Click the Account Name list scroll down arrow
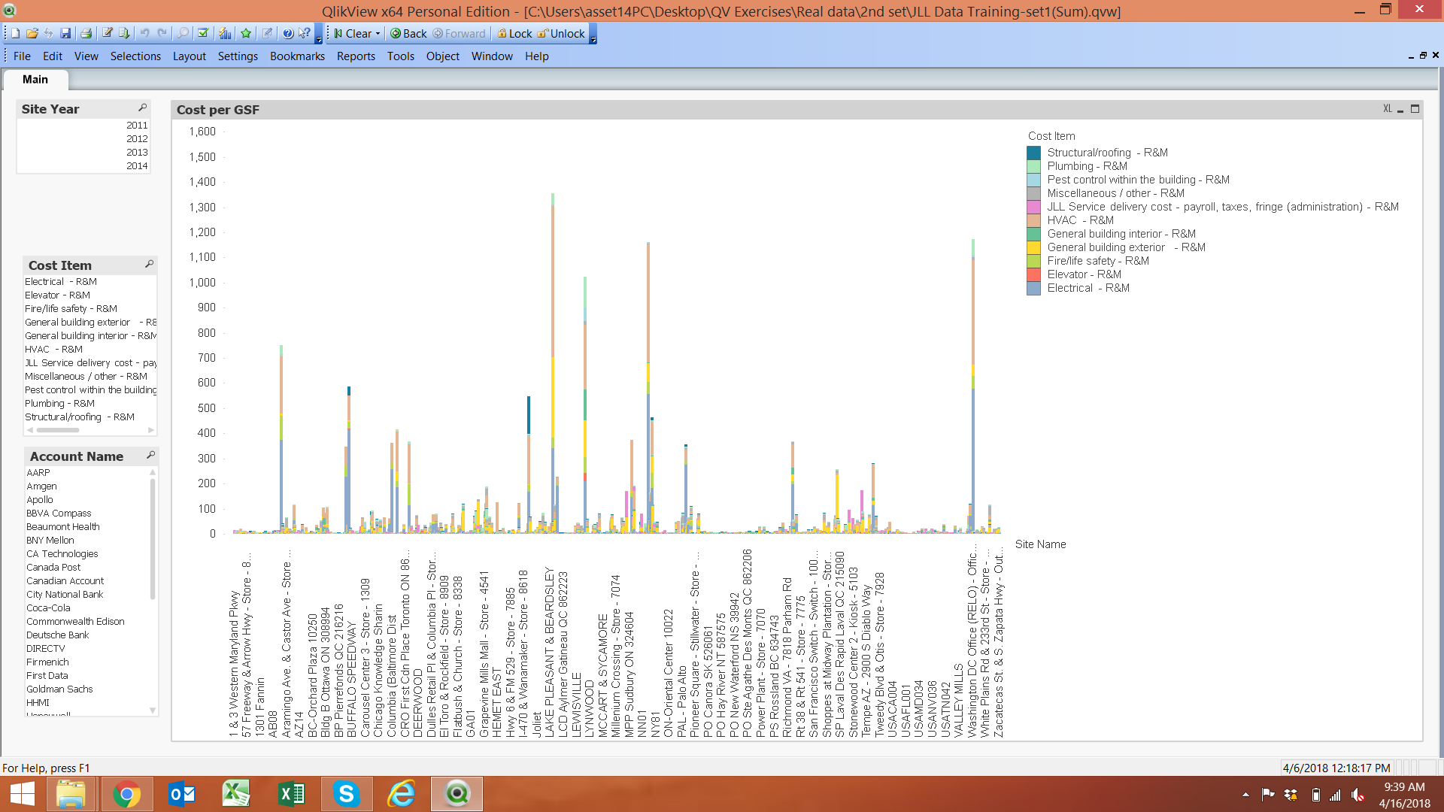Image resolution: width=1444 pixels, height=812 pixels. 153,710
